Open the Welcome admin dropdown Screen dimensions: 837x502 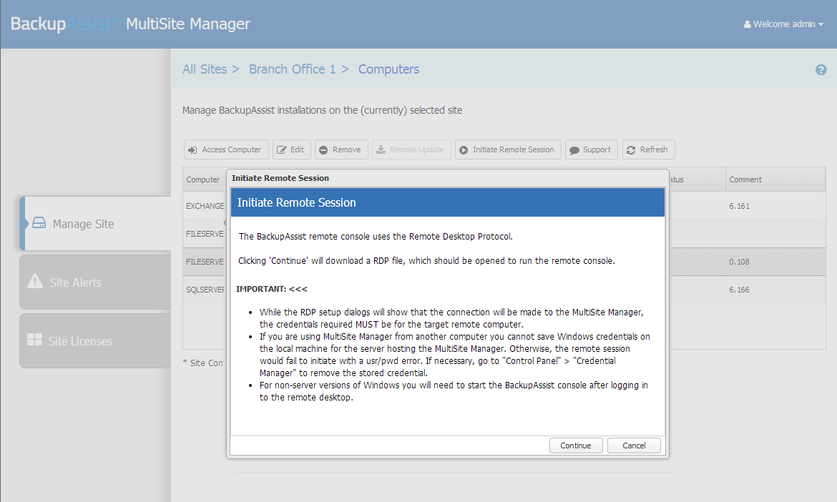pos(783,24)
